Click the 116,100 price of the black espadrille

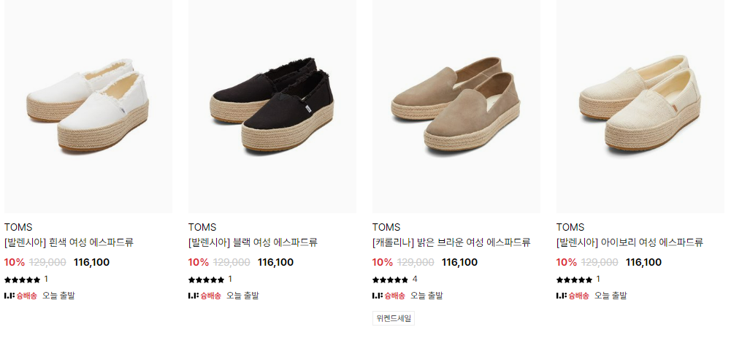tap(275, 262)
